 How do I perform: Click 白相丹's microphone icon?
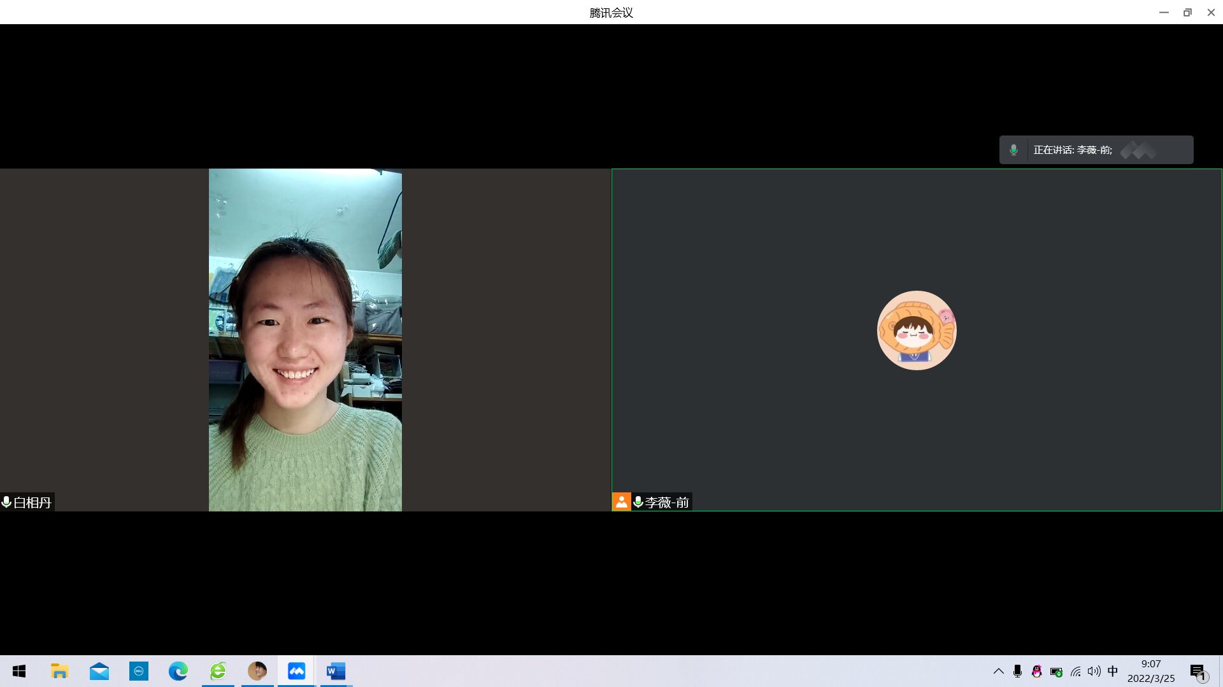tap(6, 503)
